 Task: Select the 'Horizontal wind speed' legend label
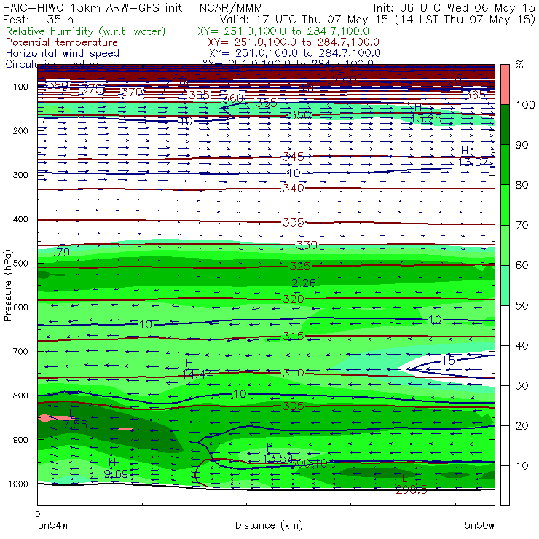(x=63, y=53)
